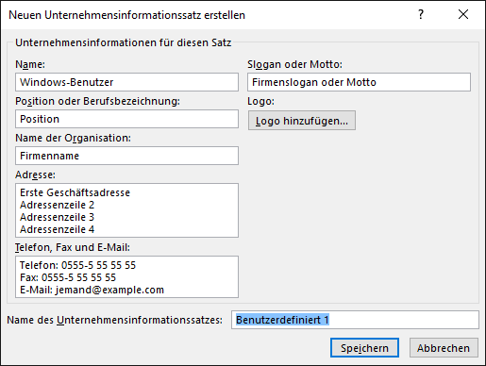Viewport: 486px width, 366px height.
Task: Click the Speichern button
Action: click(x=364, y=348)
